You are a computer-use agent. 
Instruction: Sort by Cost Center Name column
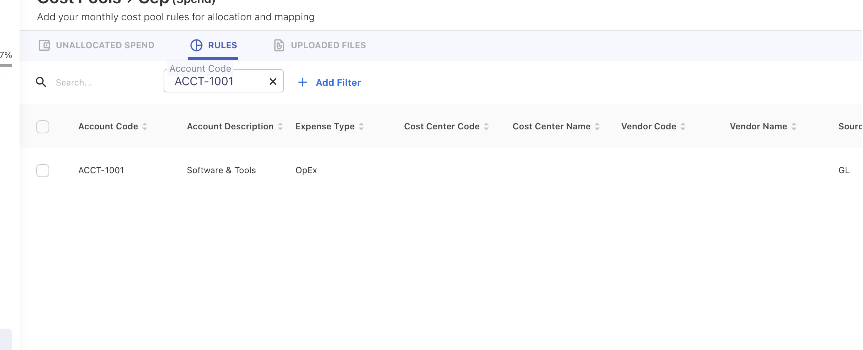point(551,126)
